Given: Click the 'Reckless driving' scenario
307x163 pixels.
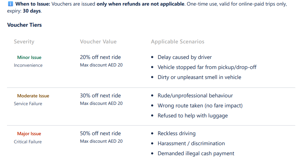Looking at the screenshot, I should (177, 134).
